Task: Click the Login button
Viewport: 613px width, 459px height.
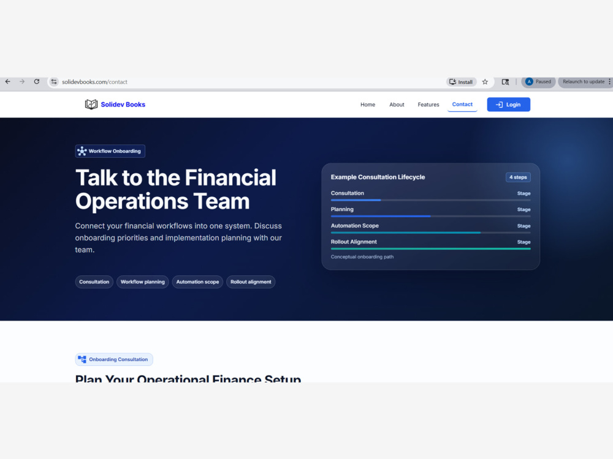Action: (x=508, y=105)
